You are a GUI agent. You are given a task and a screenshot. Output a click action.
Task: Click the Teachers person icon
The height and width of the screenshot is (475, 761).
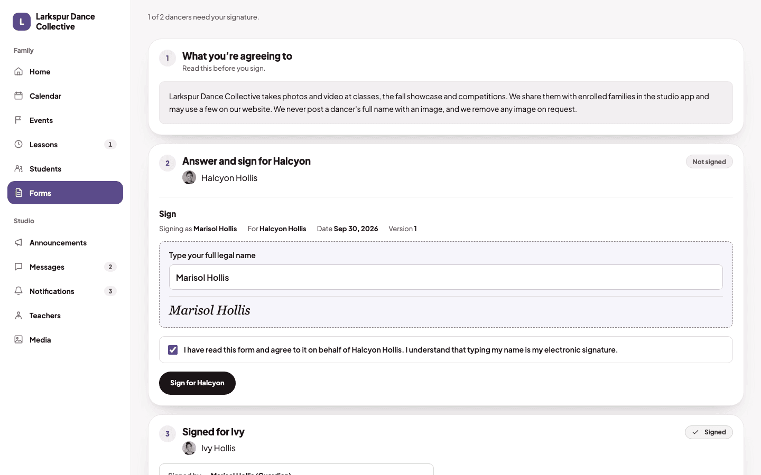(18, 316)
